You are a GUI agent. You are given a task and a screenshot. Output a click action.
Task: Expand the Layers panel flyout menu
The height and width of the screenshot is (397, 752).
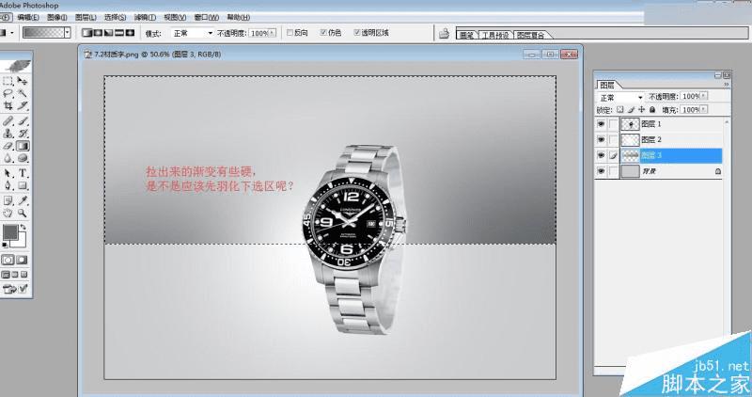coord(727,85)
